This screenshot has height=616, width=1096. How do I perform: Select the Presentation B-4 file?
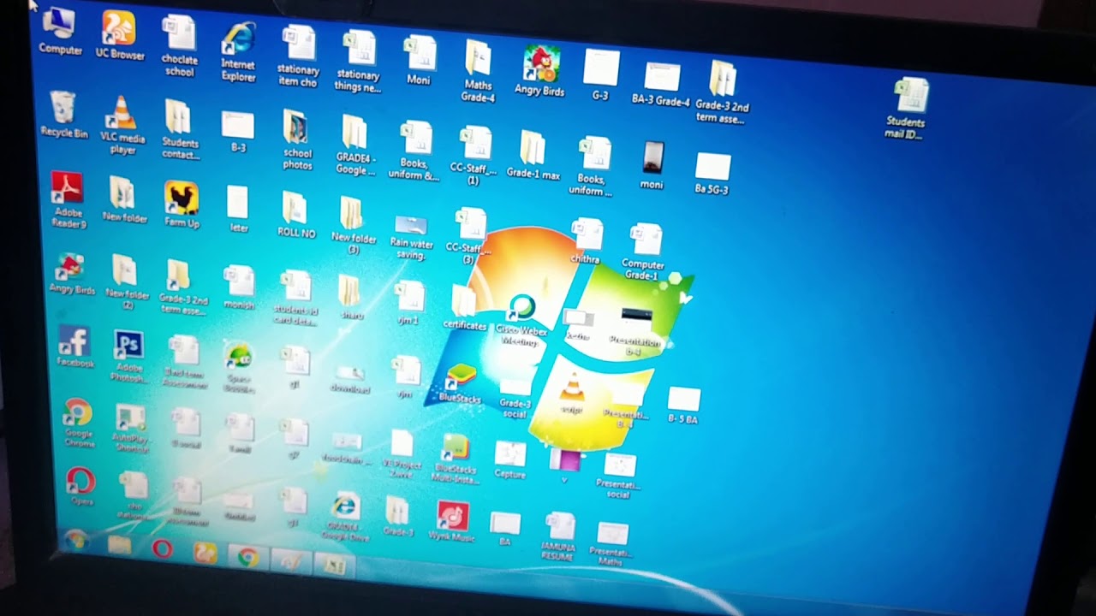tap(634, 330)
